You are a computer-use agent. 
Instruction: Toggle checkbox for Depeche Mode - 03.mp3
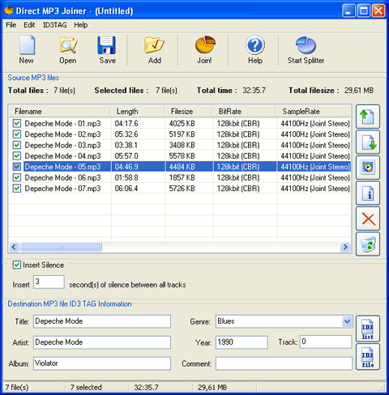(x=17, y=145)
